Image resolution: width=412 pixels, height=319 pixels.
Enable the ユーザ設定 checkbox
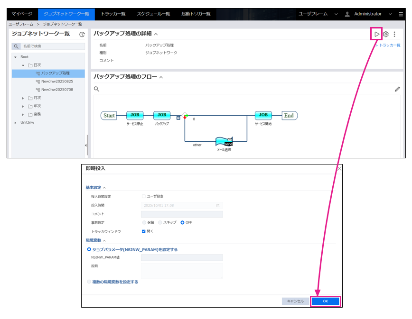[x=144, y=196]
